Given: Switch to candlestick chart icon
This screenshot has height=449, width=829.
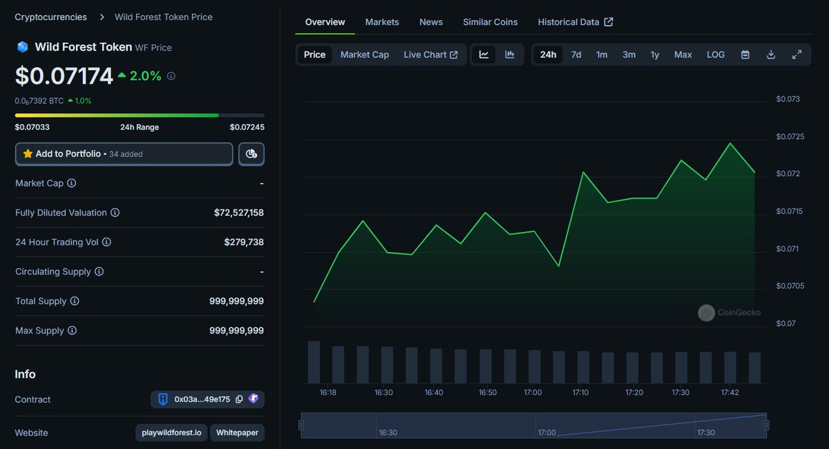Looking at the screenshot, I should tap(510, 55).
